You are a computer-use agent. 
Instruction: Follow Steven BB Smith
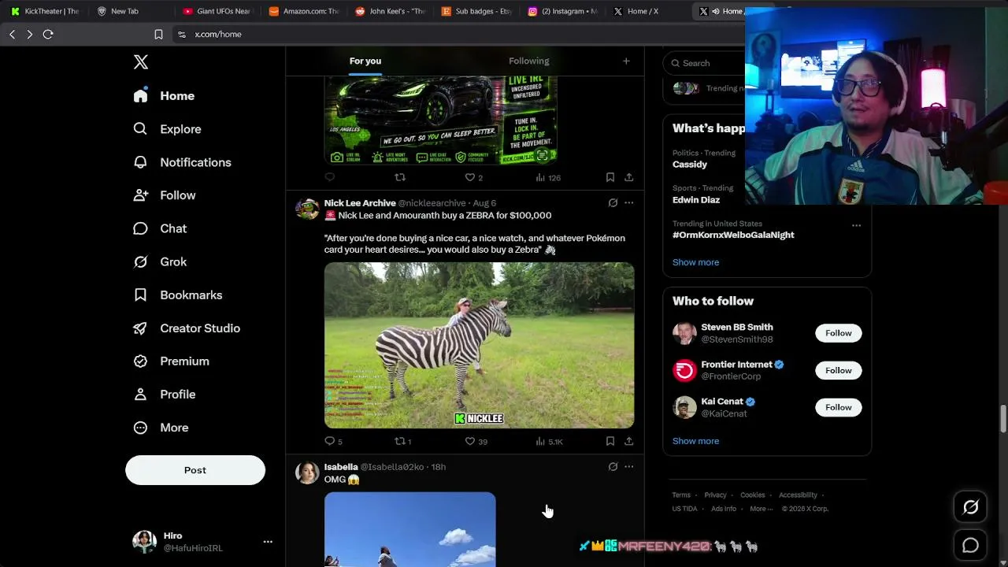(x=839, y=333)
